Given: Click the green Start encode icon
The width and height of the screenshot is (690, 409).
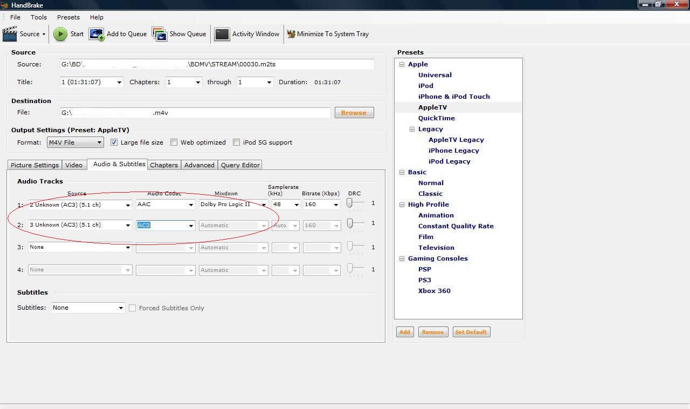Looking at the screenshot, I should point(60,34).
